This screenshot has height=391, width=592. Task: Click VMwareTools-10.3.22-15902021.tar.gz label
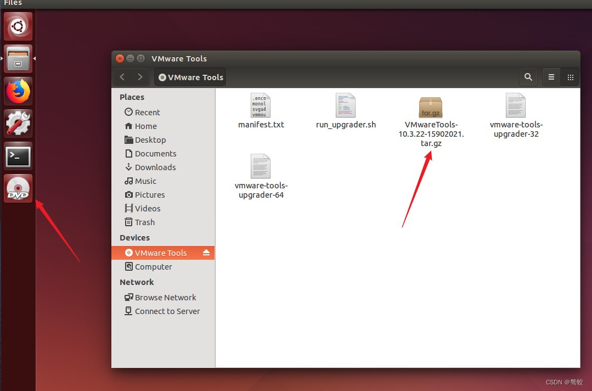pos(431,134)
